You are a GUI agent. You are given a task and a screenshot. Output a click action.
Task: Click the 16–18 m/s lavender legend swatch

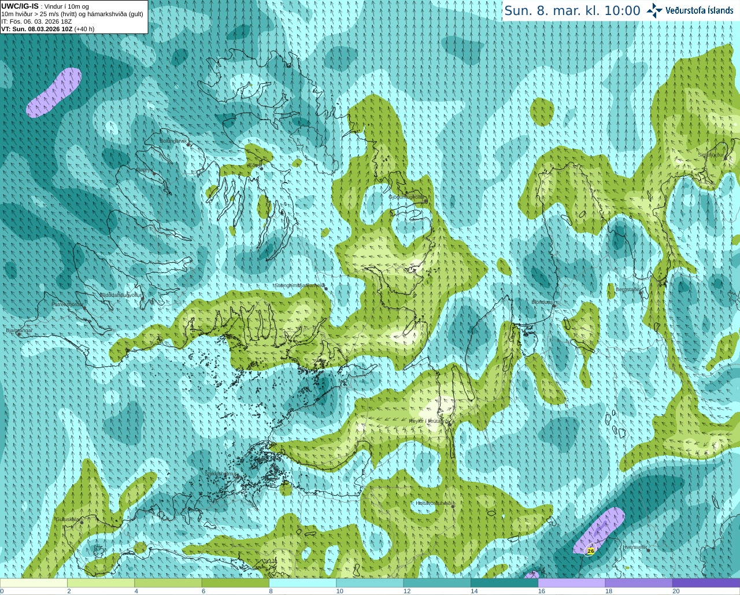(572, 583)
